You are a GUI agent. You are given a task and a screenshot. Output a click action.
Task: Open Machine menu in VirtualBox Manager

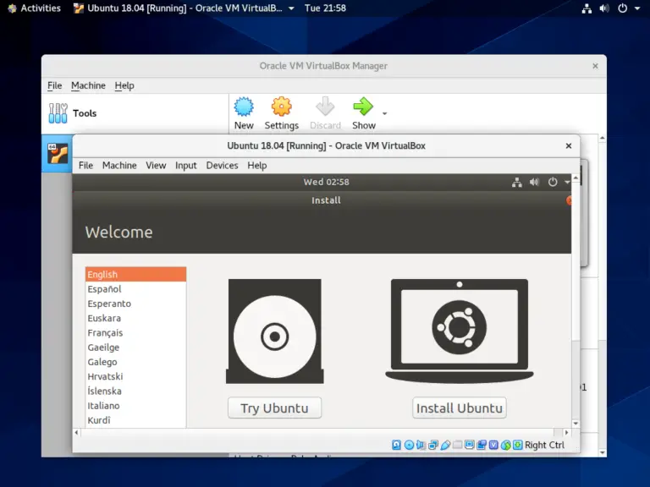[88, 85]
